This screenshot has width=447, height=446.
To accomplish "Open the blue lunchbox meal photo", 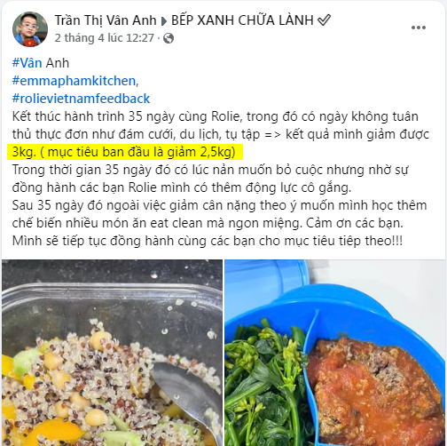I will 335,353.
